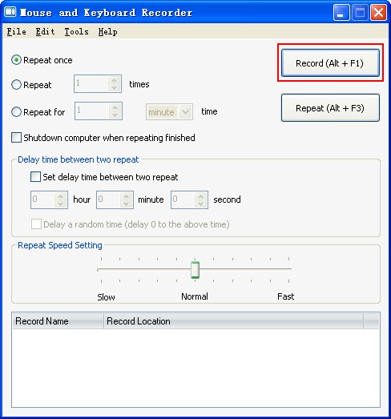Increase the Repeat times spinner value
Screen dimensions: 391x419
(x=114, y=80)
